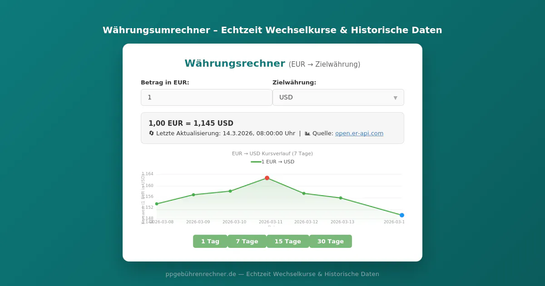Click the 2026-03-12 chart data point

click(x=304, y=193)
